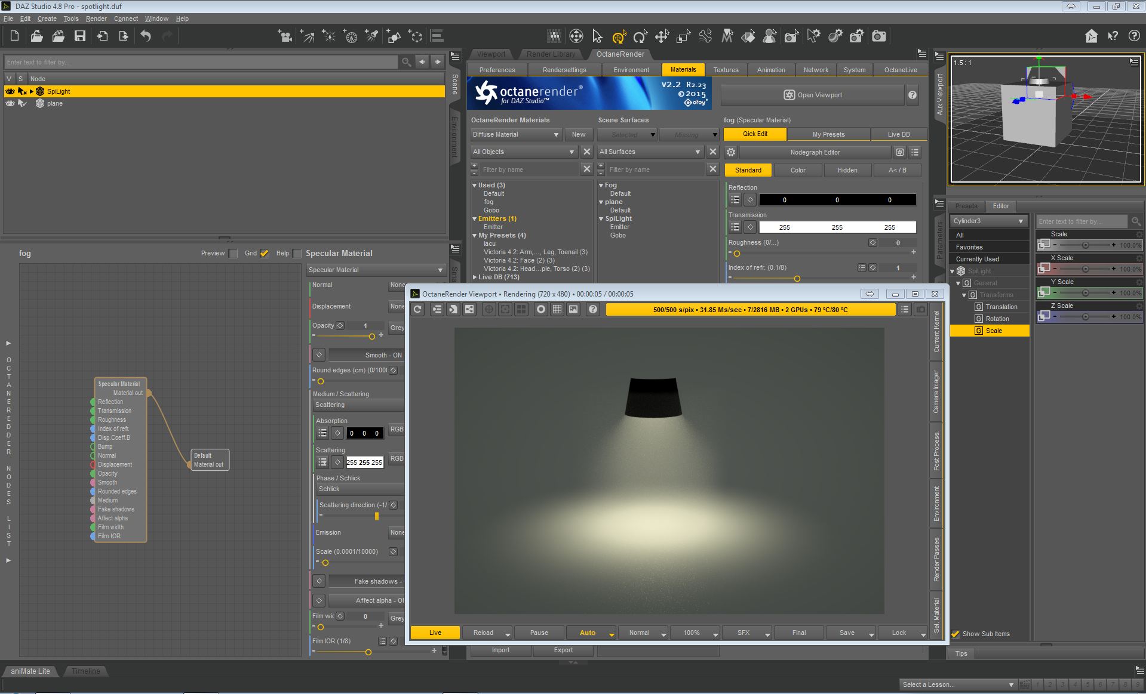This screenshot has height=694, width=1146.
Task: Create a new point light
Action: point(328,36)
